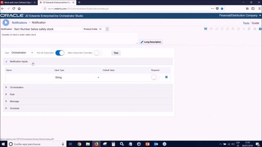The height and width of the screenshot is (147, 262).
Task: Open the Firefox hamburger menu
Action: click(260, 9)
